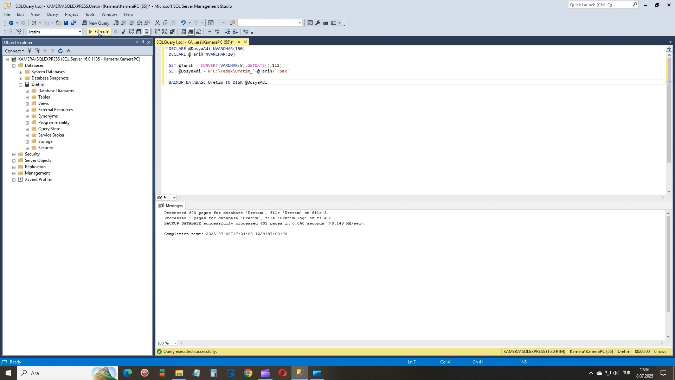Click Decrease Indent icon
Image resolution: width=675 pixels, height=380 pixels.
tap(227, 32)
